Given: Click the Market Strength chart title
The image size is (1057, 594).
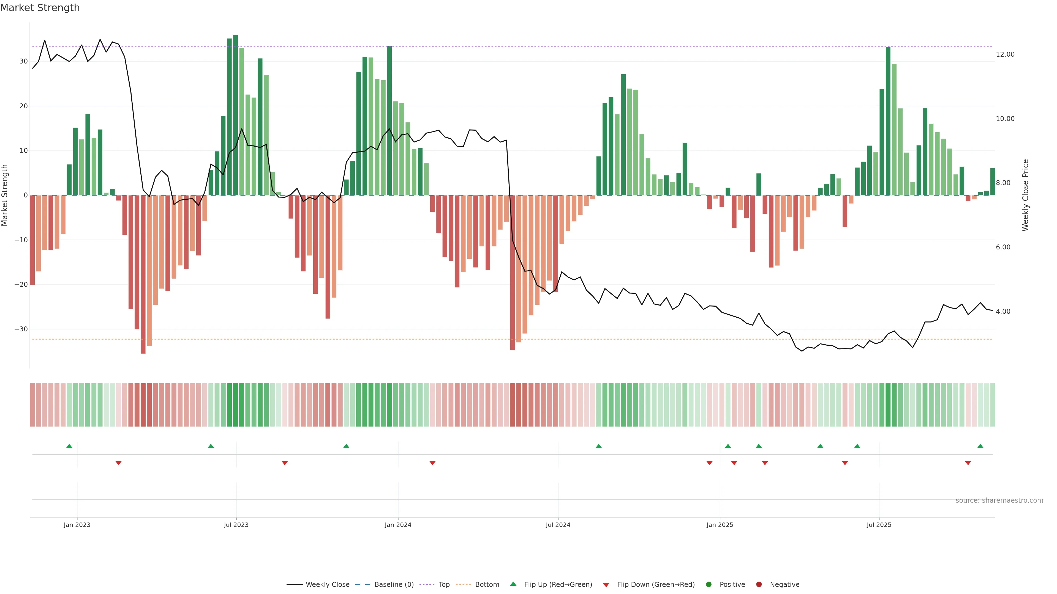Looking at the screenshot, I should (40, 8).
